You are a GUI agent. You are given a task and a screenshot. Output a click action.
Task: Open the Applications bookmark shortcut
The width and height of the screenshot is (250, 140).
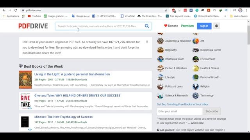(11, 16)
